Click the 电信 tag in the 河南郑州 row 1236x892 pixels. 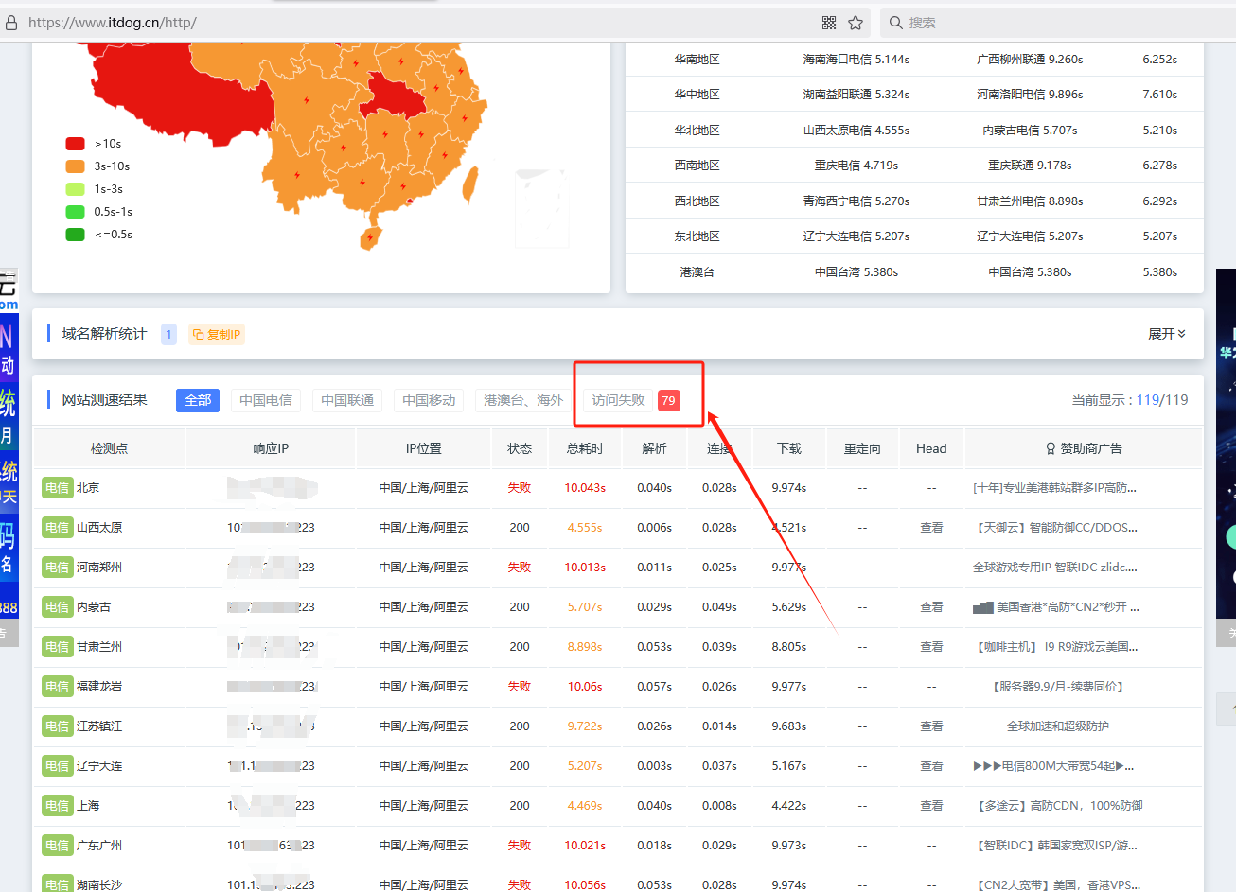(x=57, y=568)
